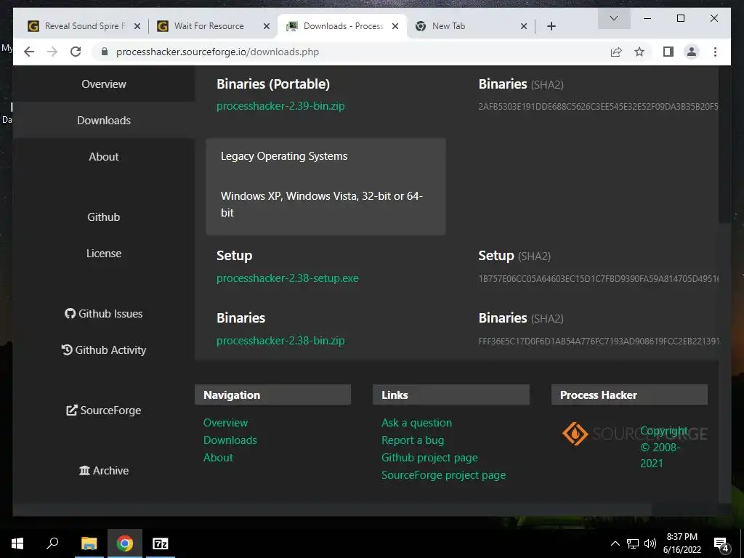Click the page vertical scrollbar
This screenshot has width=744, height=558.
[724, 145]
